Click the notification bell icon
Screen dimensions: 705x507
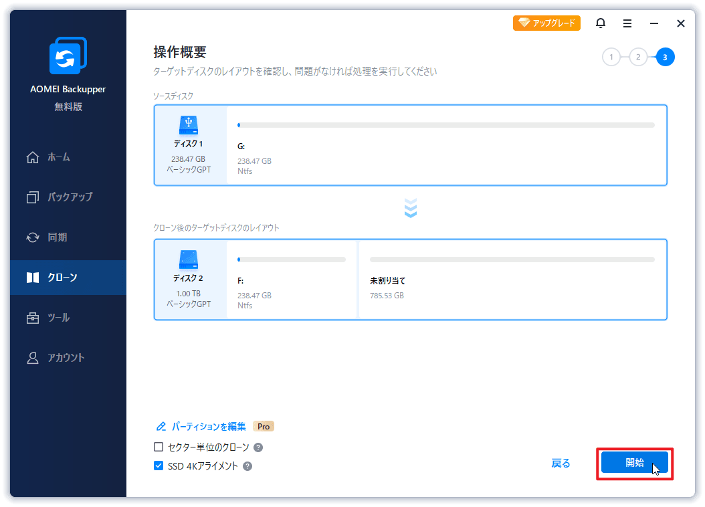coord(601,23)
